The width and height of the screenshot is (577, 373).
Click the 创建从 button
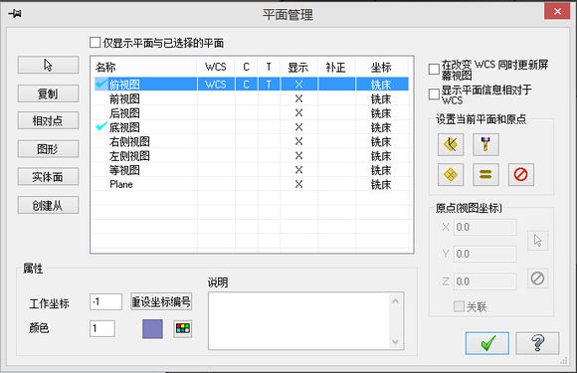tap(48, 205)
